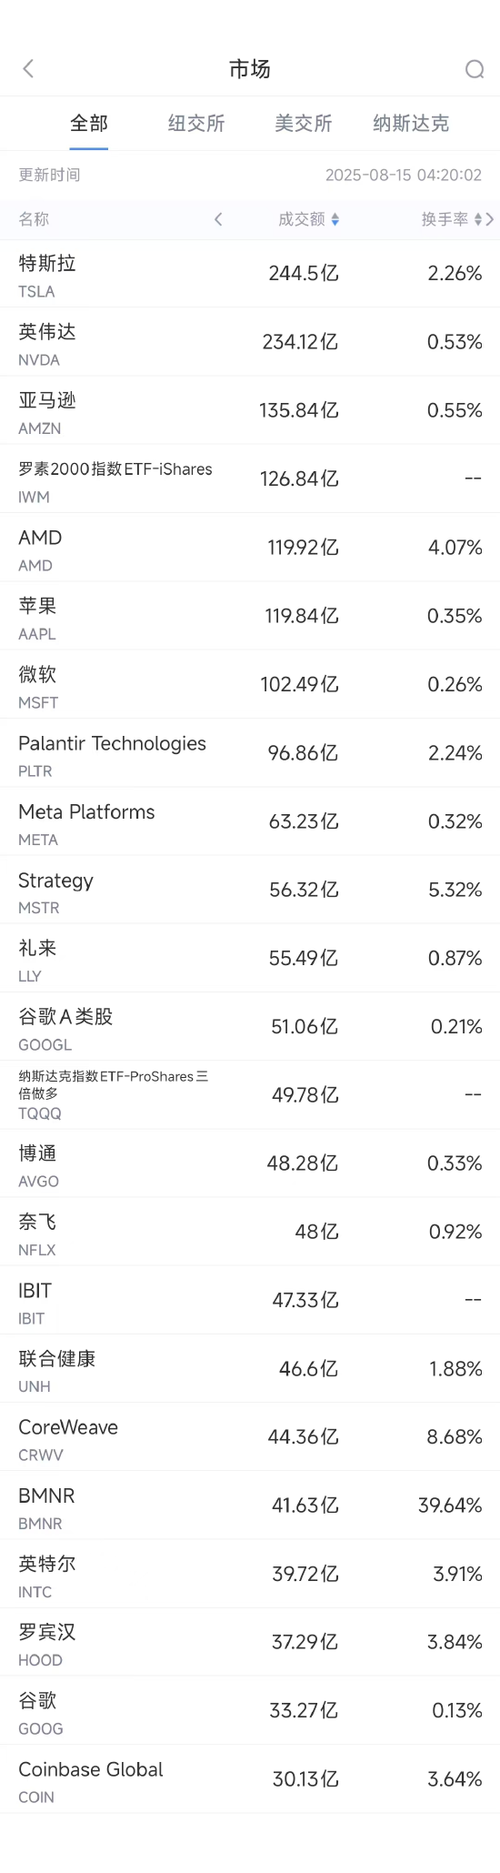This screenshot has width=500, height=1873.
Task: Open the 英伟达 NVDA stock row
Action: 250,342
